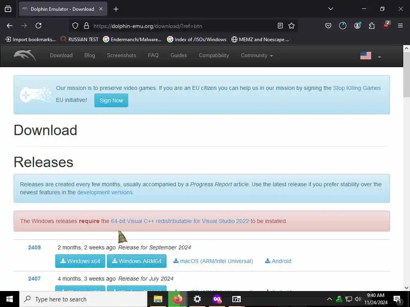The width and height of the screenshot is (410, 307).
Task: Show tracking protection shield info
Action: click(x=75, y=26)
